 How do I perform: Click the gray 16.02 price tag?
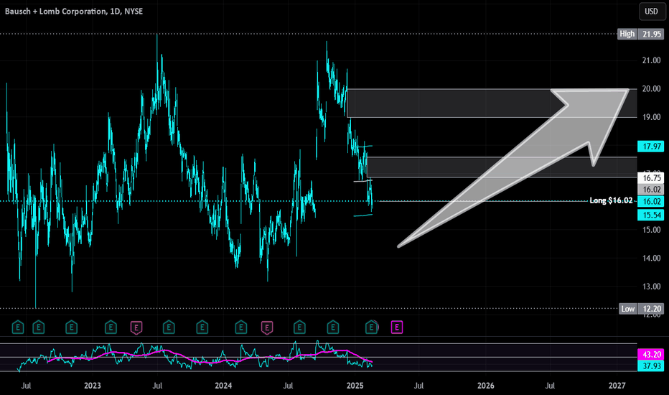click(x=650, y=190)
